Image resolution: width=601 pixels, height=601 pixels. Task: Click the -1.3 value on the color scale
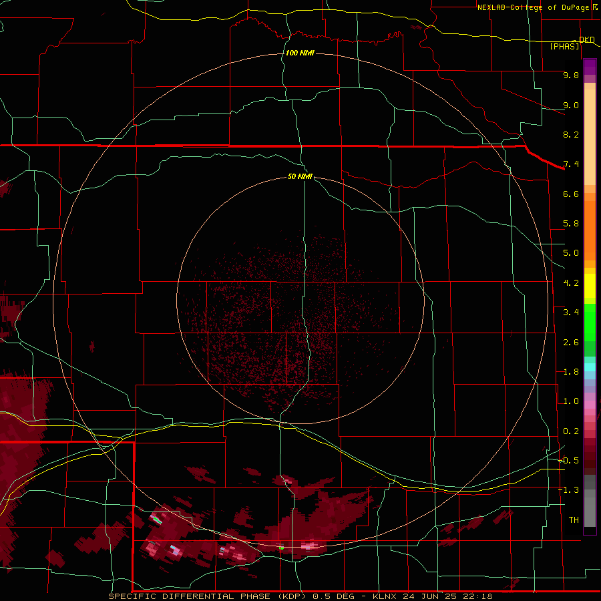point(568,490)
